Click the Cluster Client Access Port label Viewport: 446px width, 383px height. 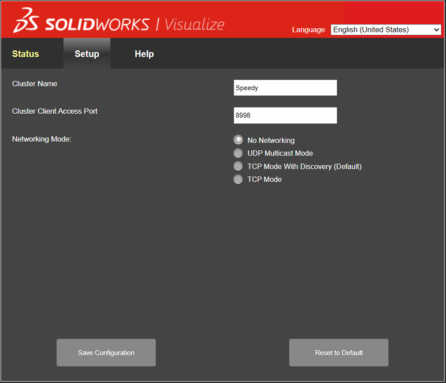tap(55, 111)
